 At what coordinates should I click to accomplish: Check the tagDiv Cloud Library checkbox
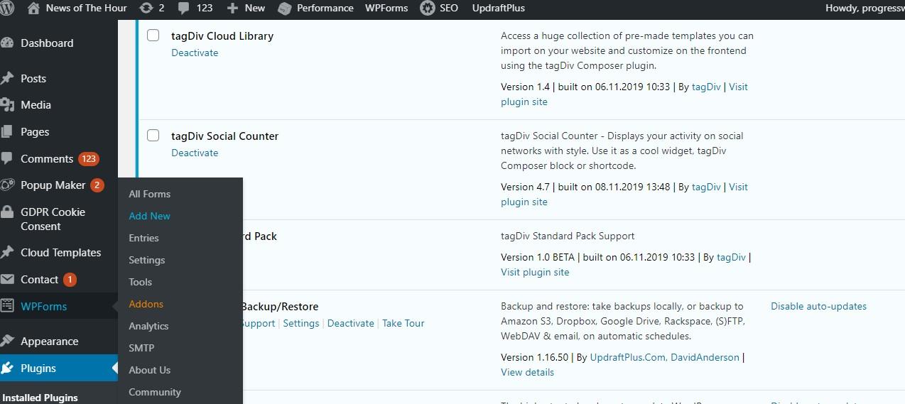(x=153, y=36)
